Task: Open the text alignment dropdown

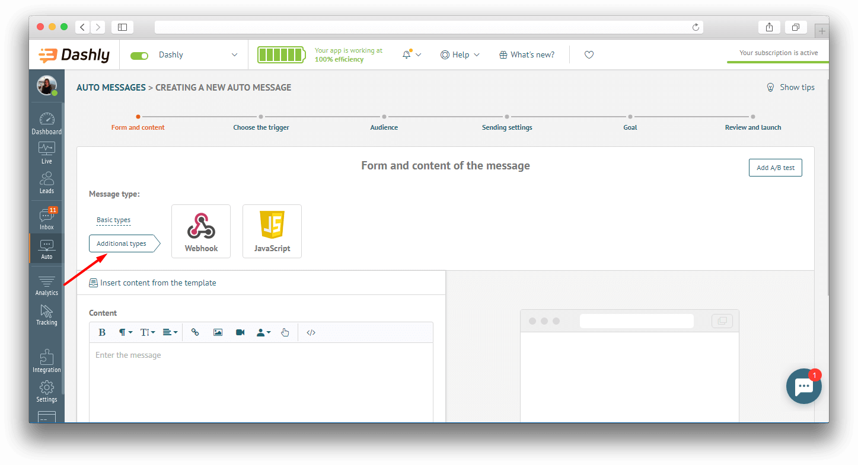Action: click(170, 332)
